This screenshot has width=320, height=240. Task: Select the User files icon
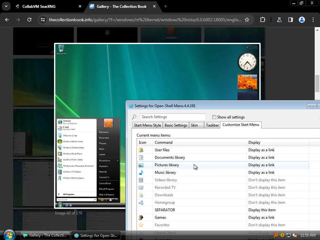click(141, 150)
